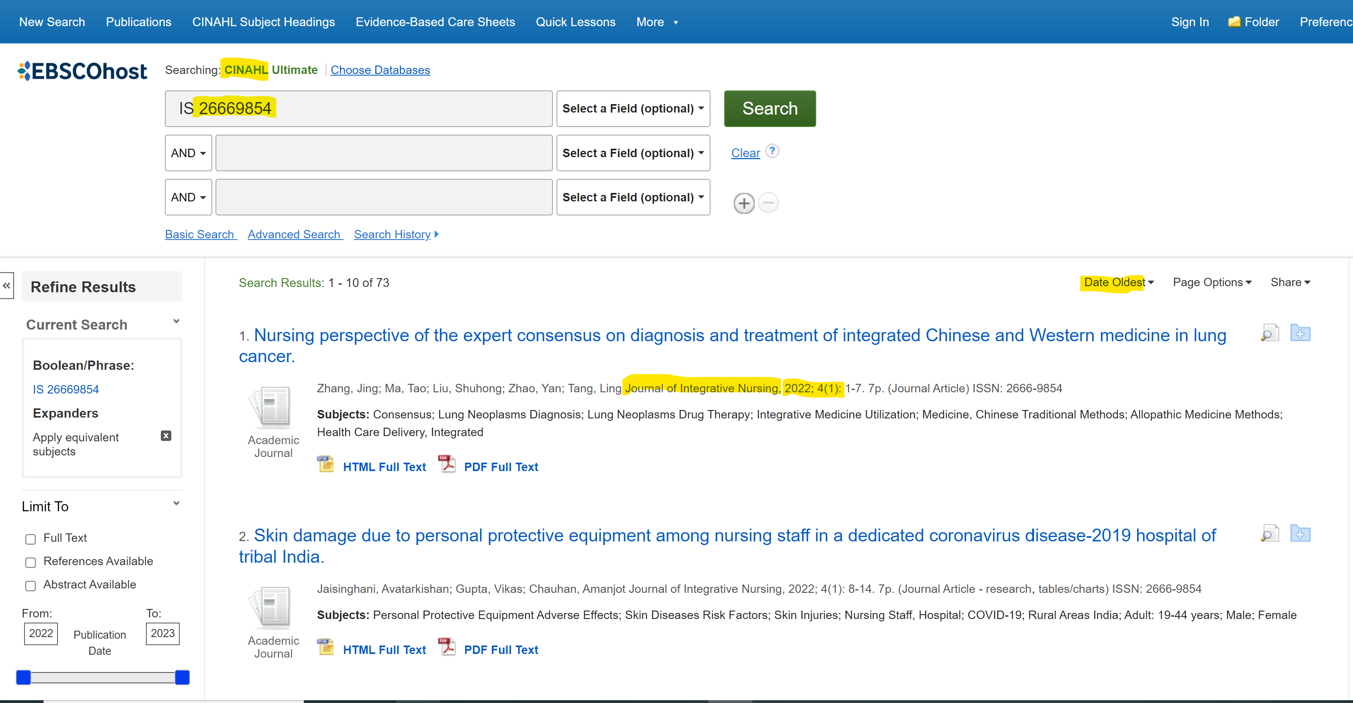The width and height of the screenshot is (1353, 703).
Task: Click Sign In
Action: [1190, 22]
